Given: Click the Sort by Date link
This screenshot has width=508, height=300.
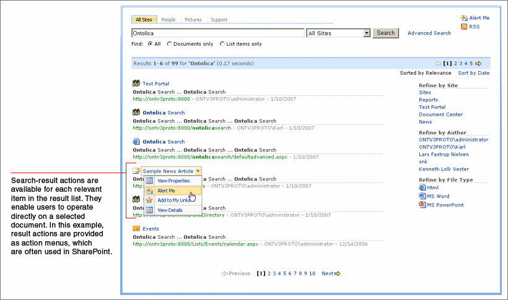Looking at the screenshot, I should 473,73.
